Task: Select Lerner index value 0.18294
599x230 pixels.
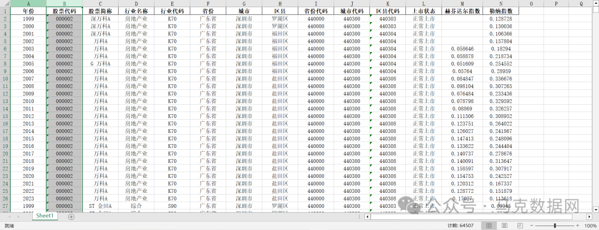Action: (x=501, y=48)
